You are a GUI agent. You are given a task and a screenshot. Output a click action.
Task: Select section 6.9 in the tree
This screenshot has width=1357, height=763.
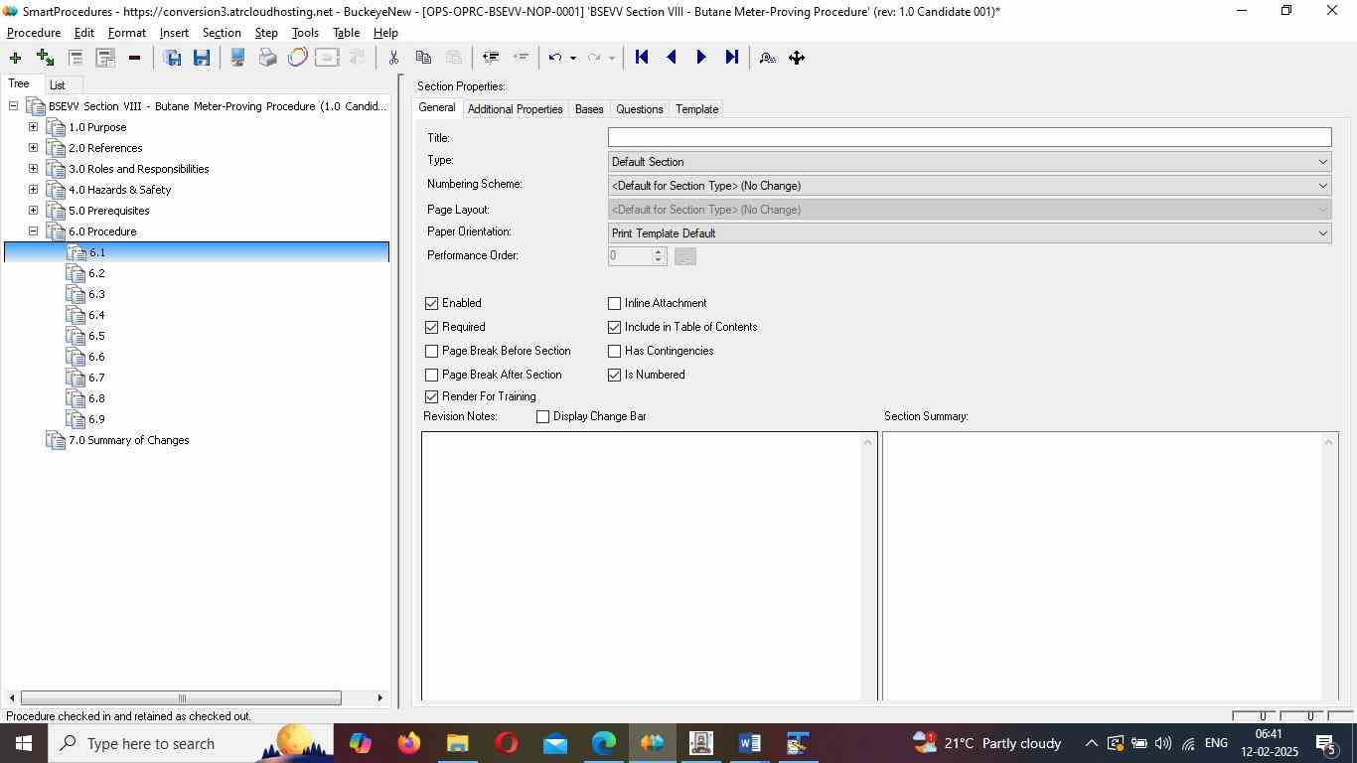coord(96,419)
